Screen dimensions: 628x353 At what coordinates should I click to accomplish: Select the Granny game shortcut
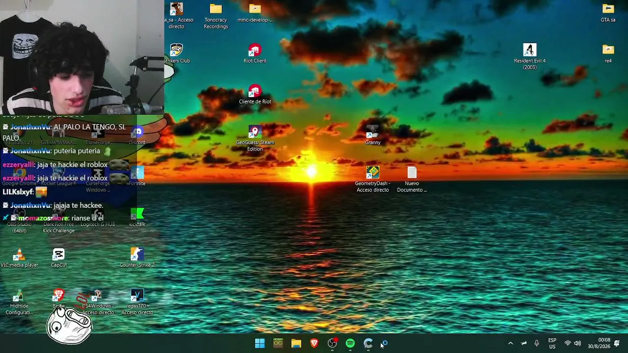pos(372,135)
